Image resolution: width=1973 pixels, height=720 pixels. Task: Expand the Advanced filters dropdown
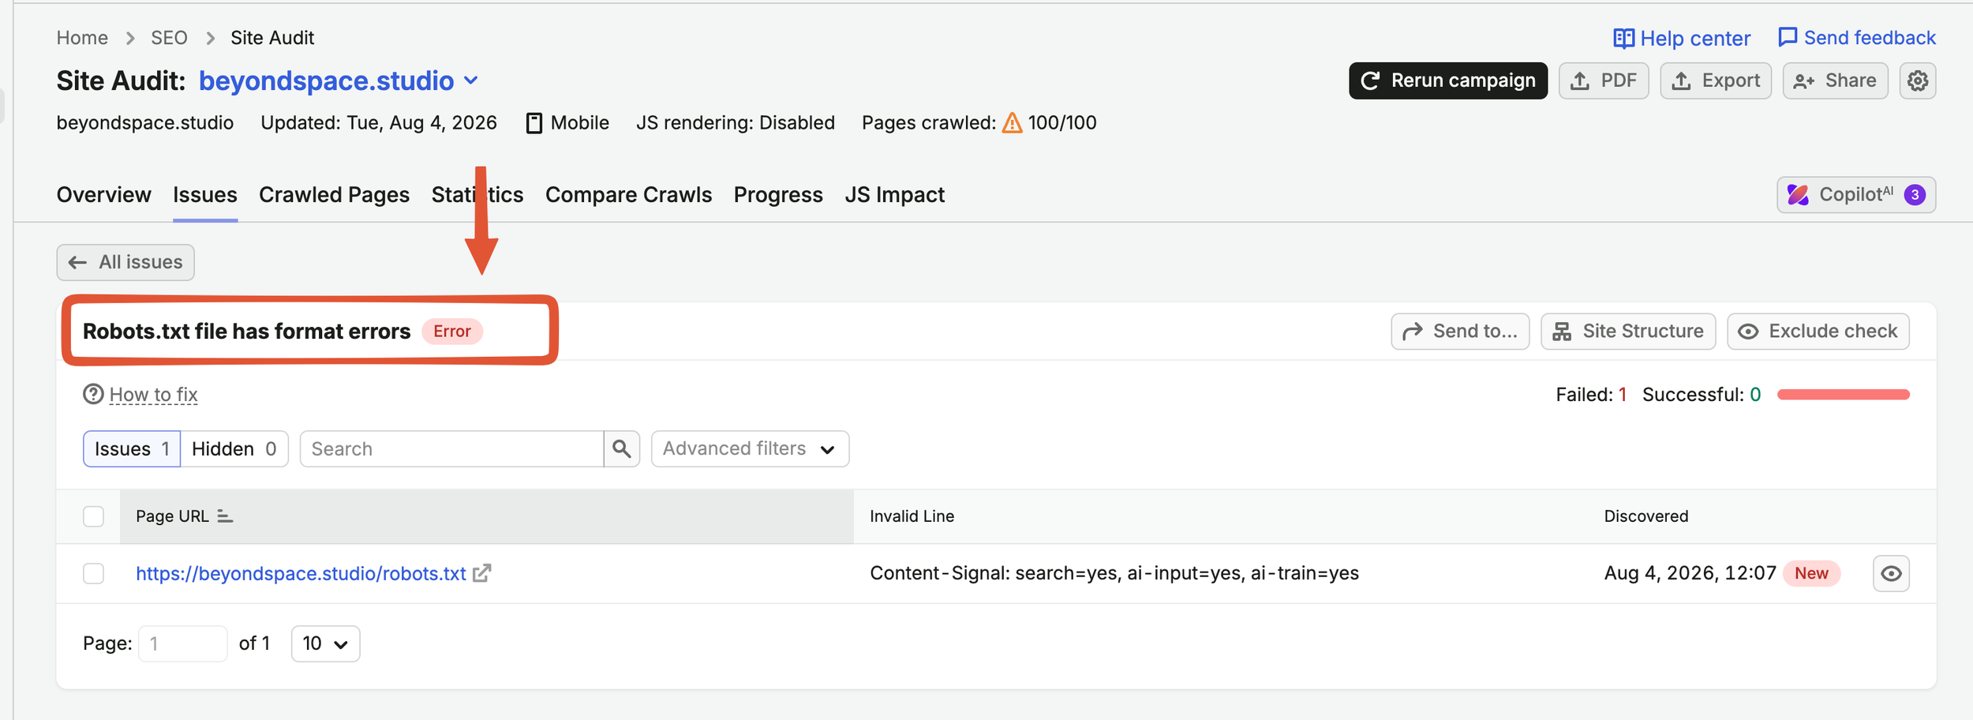click(x=750, y=448)
